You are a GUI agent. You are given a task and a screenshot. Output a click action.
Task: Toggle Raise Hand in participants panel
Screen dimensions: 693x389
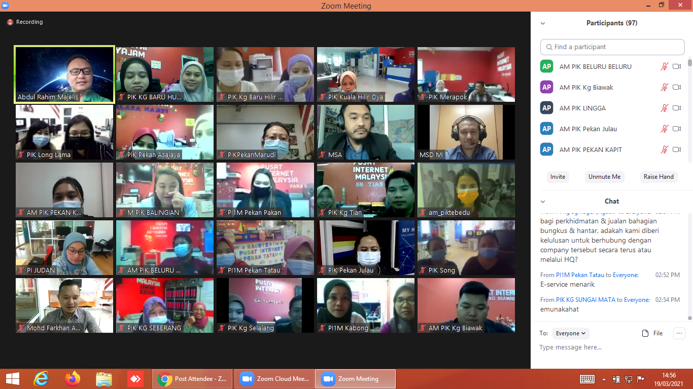point(659,177)
